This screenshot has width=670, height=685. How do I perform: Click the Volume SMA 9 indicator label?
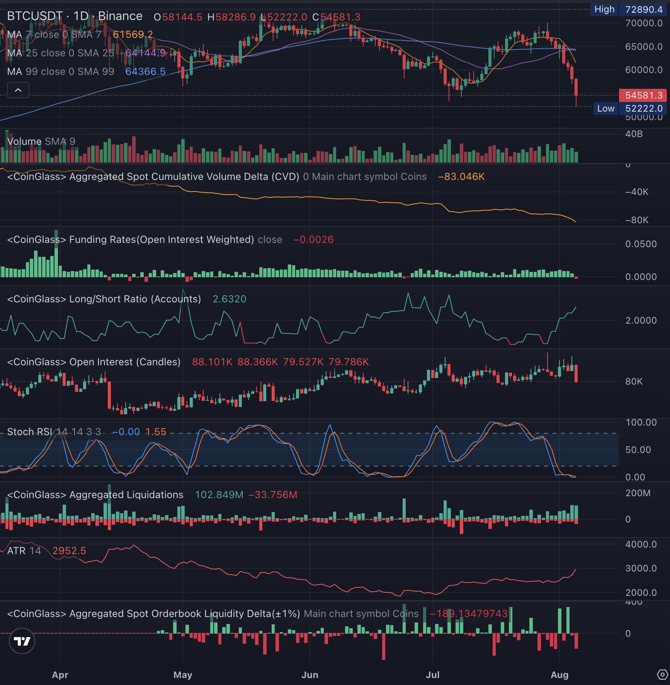41,141
